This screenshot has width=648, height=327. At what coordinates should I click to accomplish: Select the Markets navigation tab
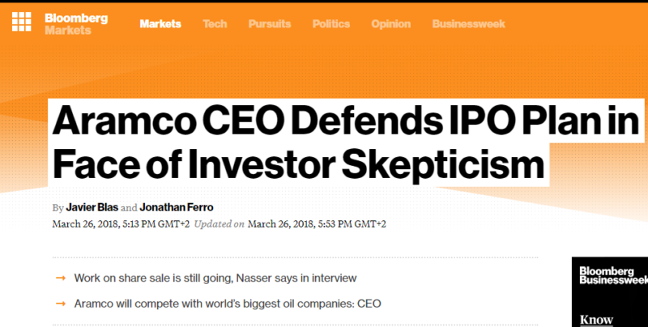(160, 24)
